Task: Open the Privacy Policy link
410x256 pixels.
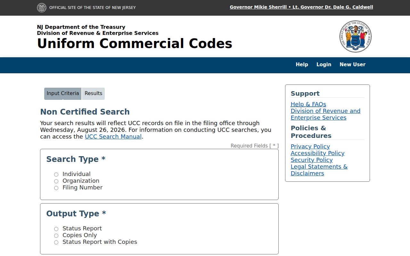Action: [310, 147]
